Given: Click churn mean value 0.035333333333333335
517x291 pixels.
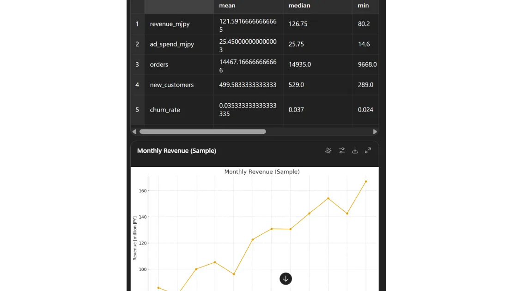Looking at the screenshot, I should point(248,110).
